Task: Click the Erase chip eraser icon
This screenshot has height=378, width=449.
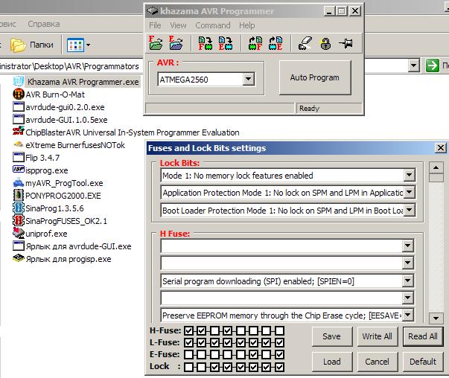Action: [x=305, y=43]
